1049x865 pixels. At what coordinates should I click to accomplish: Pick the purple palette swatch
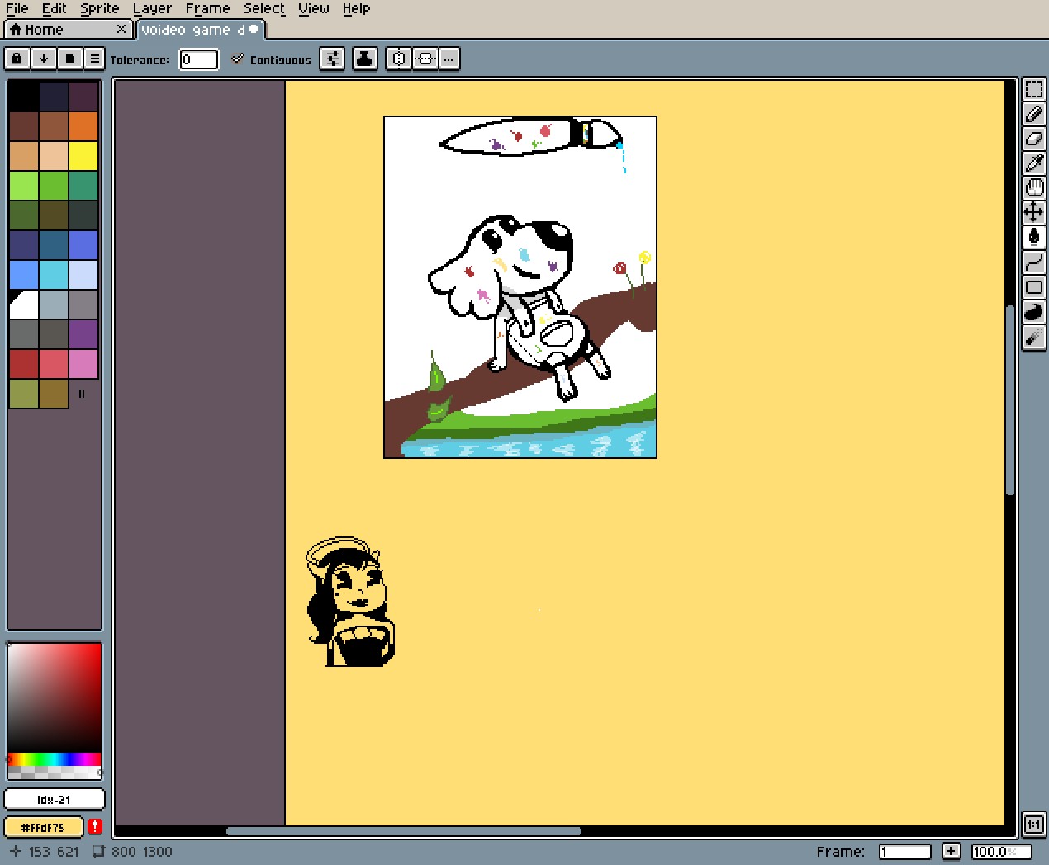[83, 334]
